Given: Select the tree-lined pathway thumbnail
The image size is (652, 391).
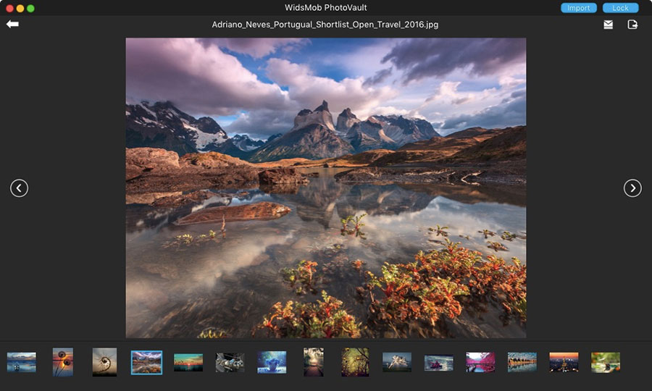Looking at the screenshot, I should (314, 362).
